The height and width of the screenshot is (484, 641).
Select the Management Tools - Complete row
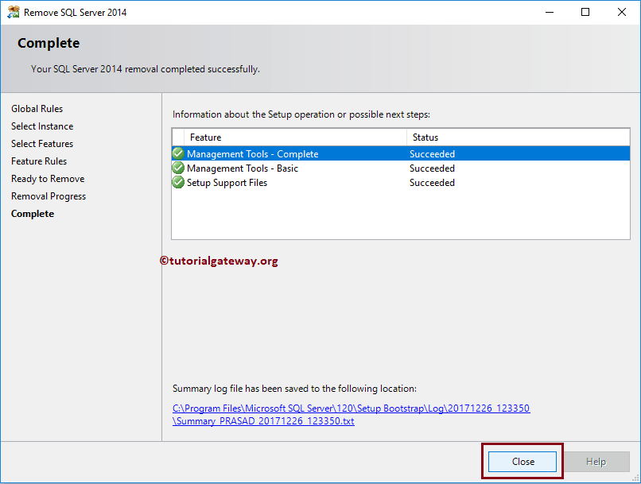click(401, 153)
